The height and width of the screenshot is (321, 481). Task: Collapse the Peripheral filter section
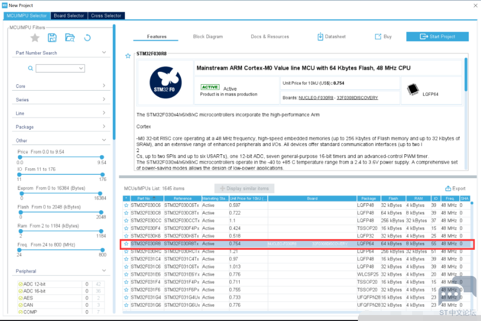(104, 270)
